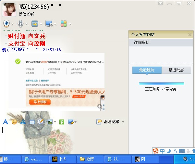Switch to the 最近动态 tab
Viewport: 195px width, 164px height.
point(177,70)
